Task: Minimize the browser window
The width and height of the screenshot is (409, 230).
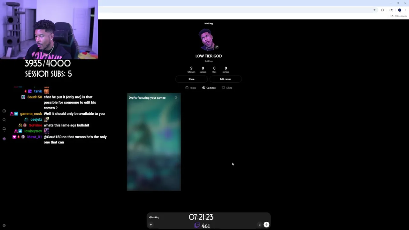Action: click(x=390, y=3)
